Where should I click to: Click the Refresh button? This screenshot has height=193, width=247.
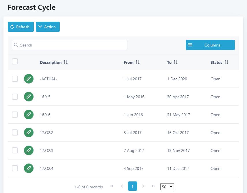coord(21,27)
